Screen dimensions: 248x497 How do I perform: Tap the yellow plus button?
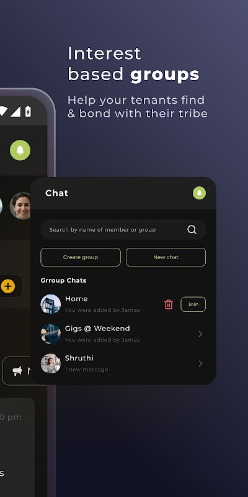pyautogui.click(x=8, y=286)
